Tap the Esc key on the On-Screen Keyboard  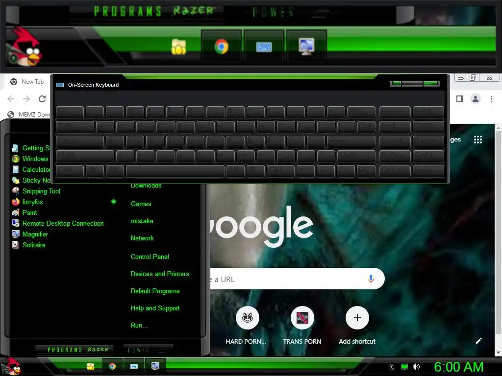70,112
